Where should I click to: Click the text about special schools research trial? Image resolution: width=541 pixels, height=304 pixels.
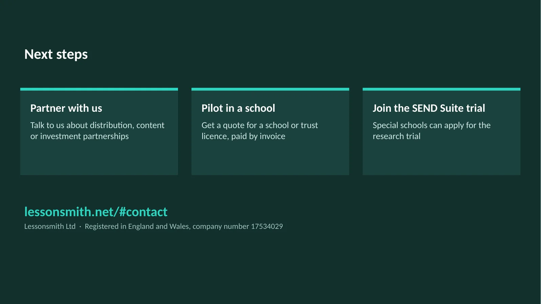click(x=431, y=131)
